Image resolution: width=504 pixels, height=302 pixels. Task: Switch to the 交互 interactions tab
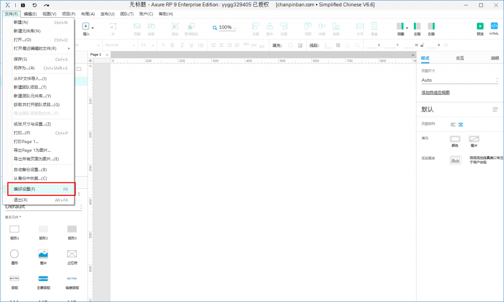(460, 58)
